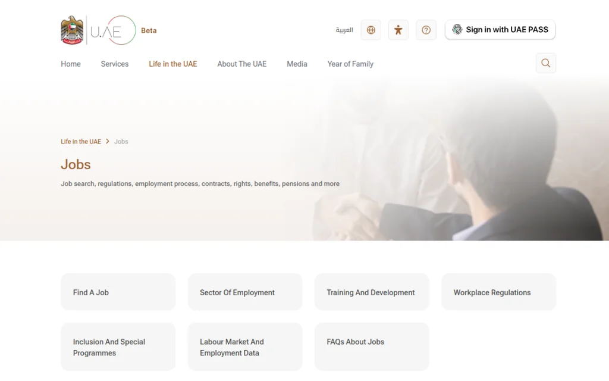The height and width of the screenshot is (381, 609).
Task: Open Year of Family menu item
Action: (x=350, y=64)
